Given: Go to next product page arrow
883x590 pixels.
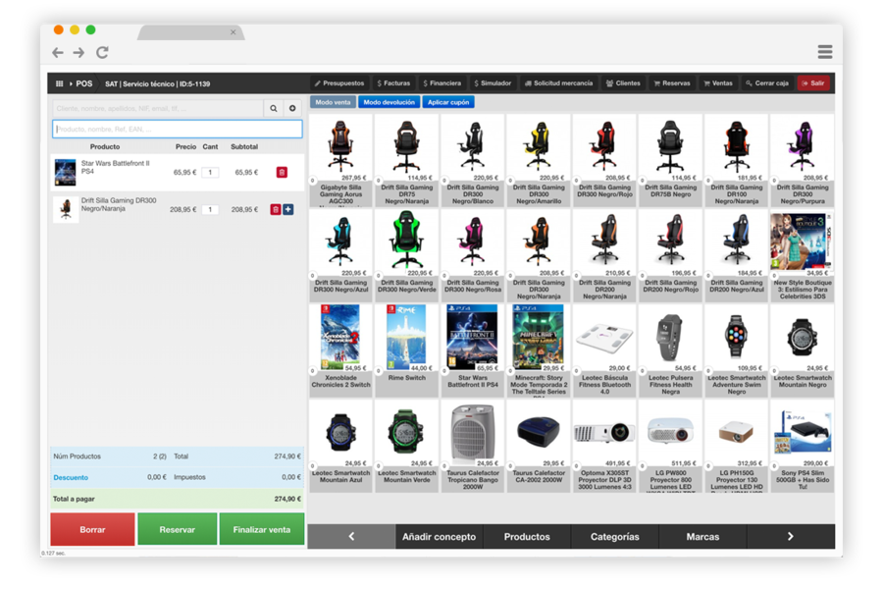Looking at the screenshot, I should [x=791, y=536].
